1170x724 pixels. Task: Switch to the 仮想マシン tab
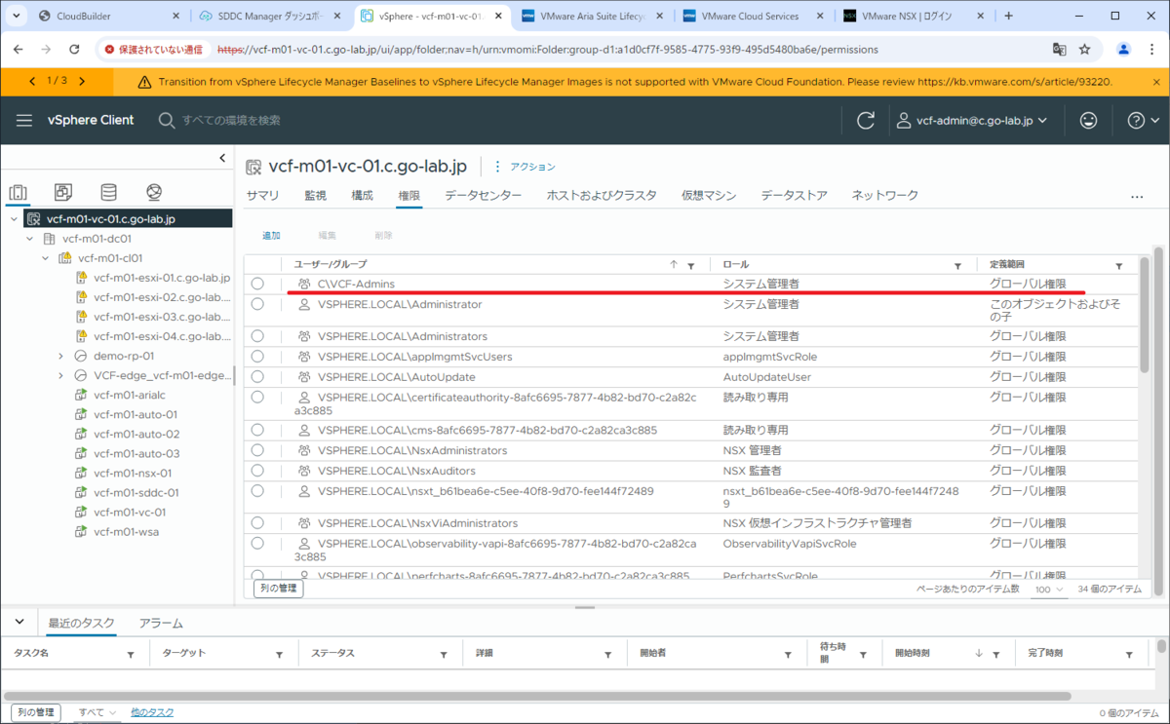tap(709, 196)
